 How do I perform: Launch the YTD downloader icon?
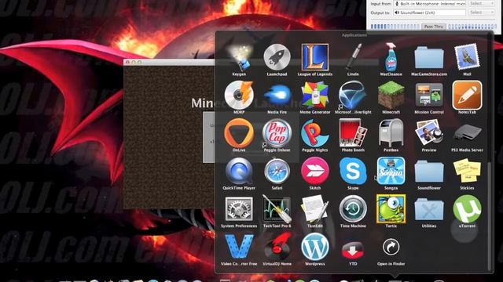(x=353, y=249)
